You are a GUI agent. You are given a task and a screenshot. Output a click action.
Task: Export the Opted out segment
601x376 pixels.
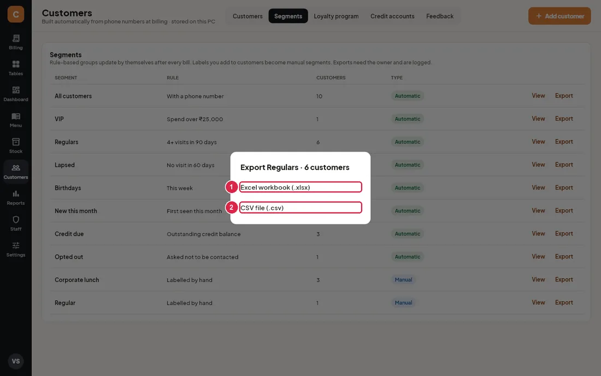pyautogui.click(x=564, y=257)
